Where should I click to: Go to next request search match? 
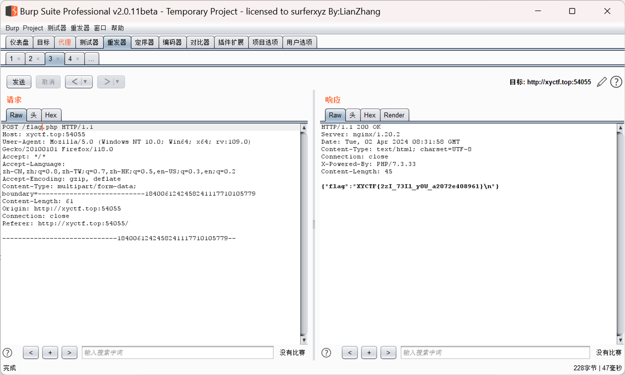pyautogui.click(x=69, y=353)
